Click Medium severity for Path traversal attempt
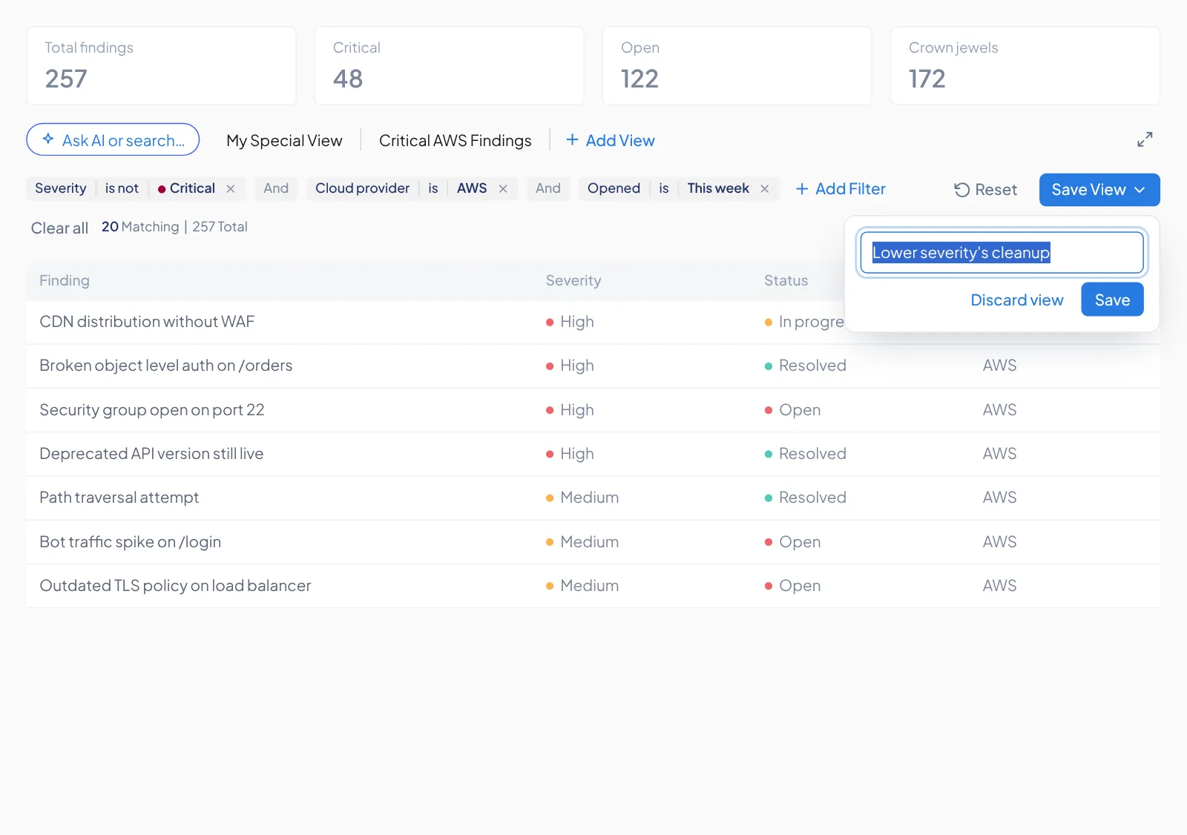 [x=582, y=498]
